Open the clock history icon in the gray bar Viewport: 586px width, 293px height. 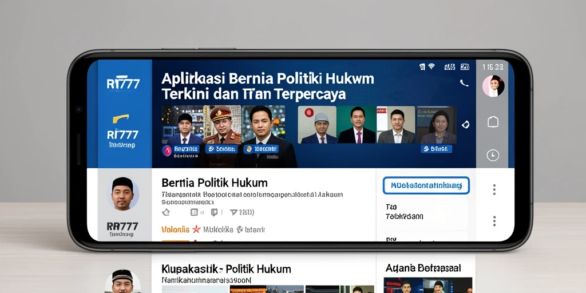[493, 155]
